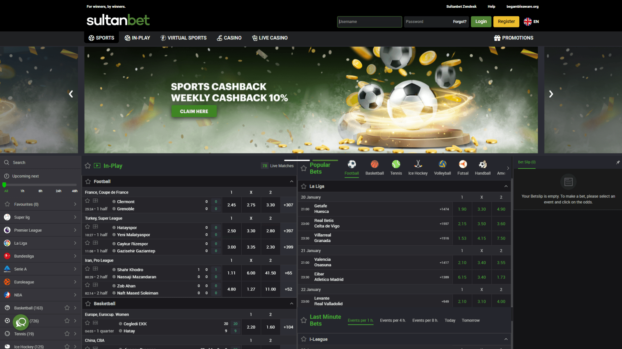Collapse the I-League section
622x349 pixels.
(506, 339)
